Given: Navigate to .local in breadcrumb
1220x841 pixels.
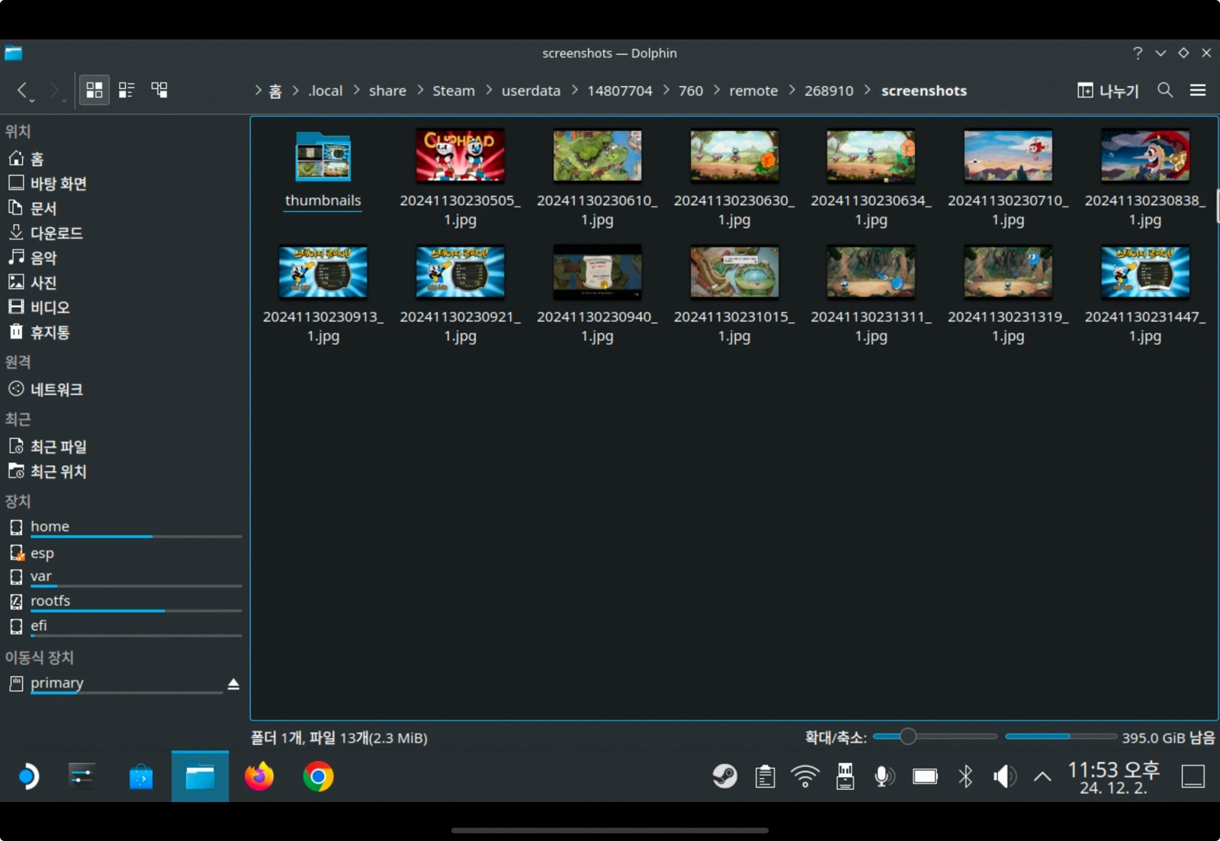Looking at the screenshot, I should point(325,91).
